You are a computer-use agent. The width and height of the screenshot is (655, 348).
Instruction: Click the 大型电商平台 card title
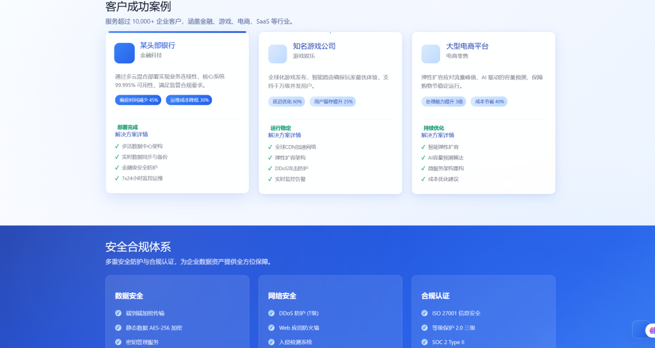[467, 46]
